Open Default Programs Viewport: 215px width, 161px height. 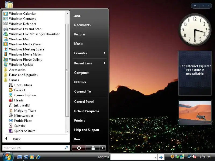[86, 111]
